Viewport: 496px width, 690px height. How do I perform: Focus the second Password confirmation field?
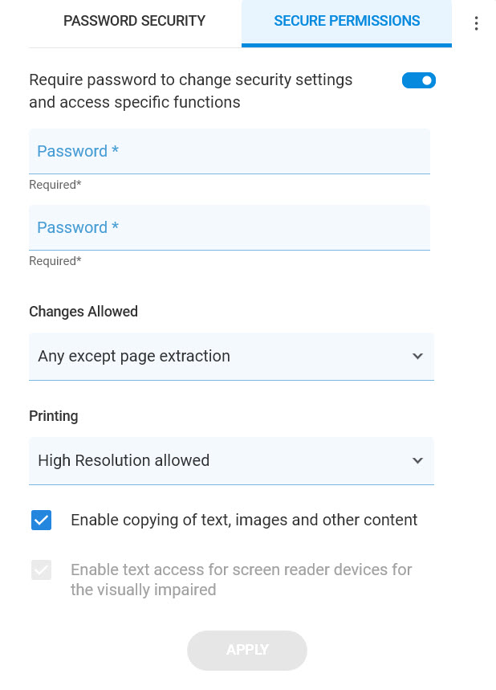231,227
